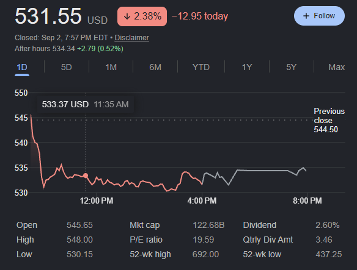Click the Mkt cap label
Viewport: 357px width, 270px height.
click(x=145, y=226)
